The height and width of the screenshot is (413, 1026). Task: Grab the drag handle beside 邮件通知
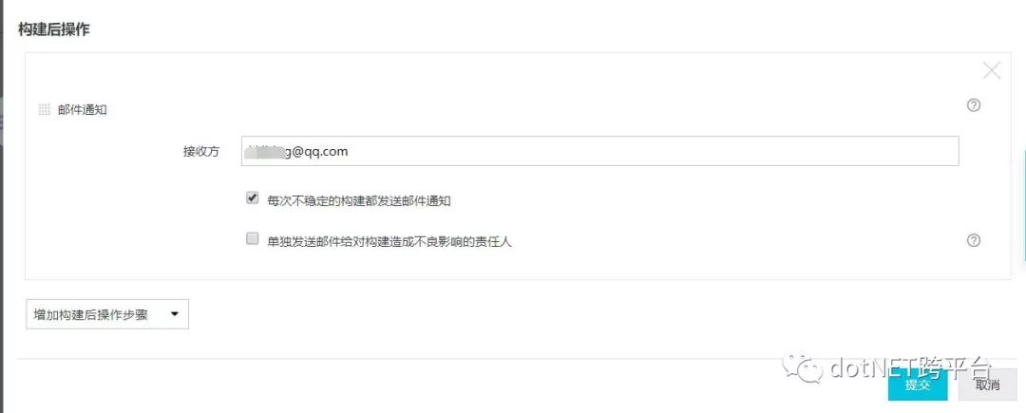[45, 110]
